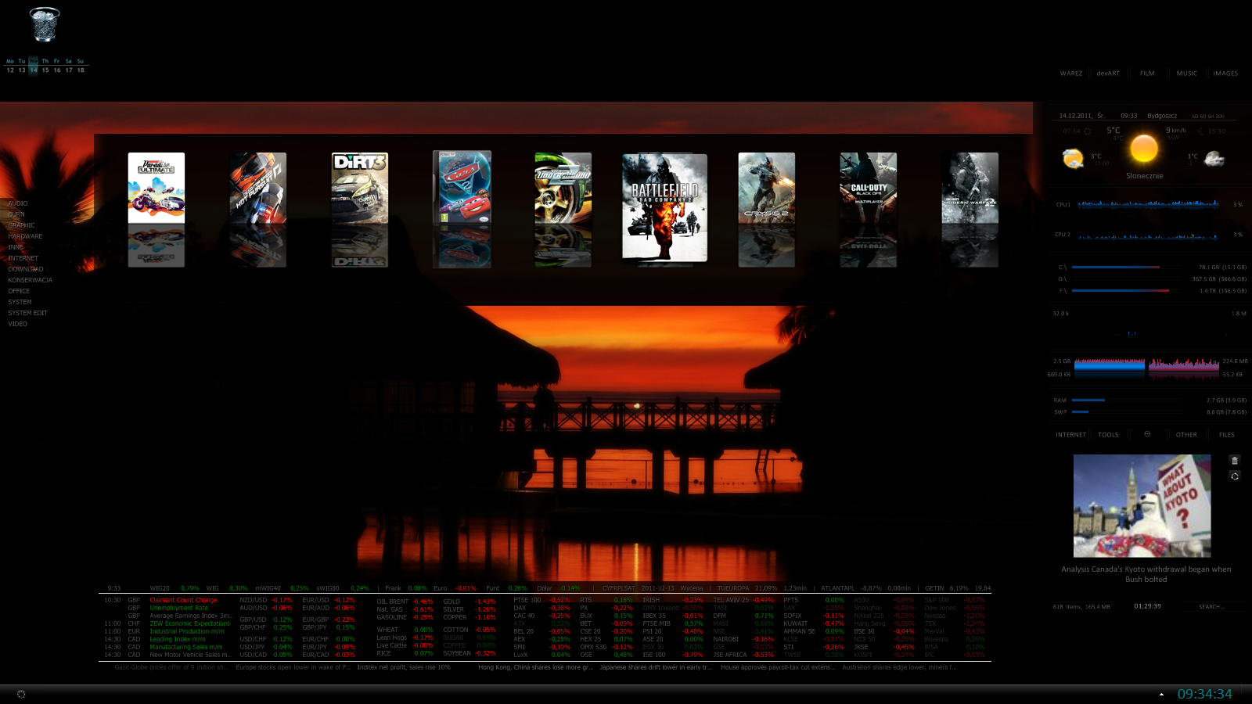Click the F:\ drive usage bar
The width and height of the screenshot is (1252, 704).
point(1127,290)
